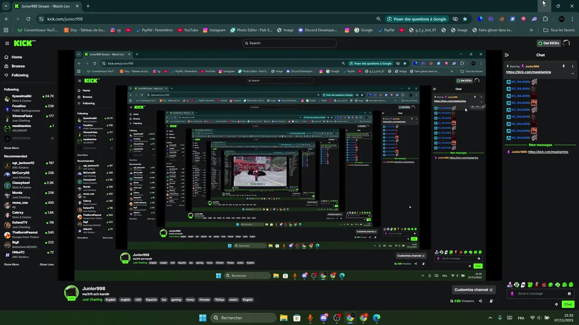Screen dimensions: 579x325
Task: Open the emoji picker in chat
Action: (570, 293)
